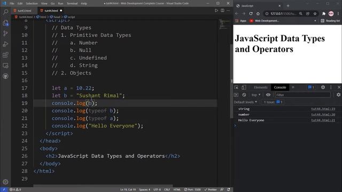
Task: Click the remote window indicator in status bar
Action: pos(4,190)
